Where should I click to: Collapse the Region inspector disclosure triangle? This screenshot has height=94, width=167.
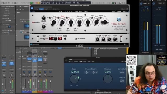[x=1, y=7]
